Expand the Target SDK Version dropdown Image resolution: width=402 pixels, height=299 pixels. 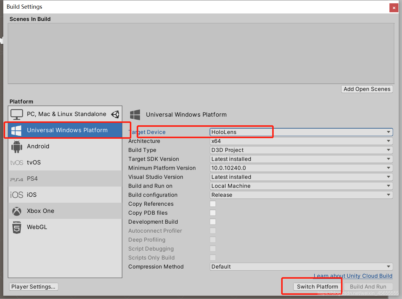pos(301,159)
